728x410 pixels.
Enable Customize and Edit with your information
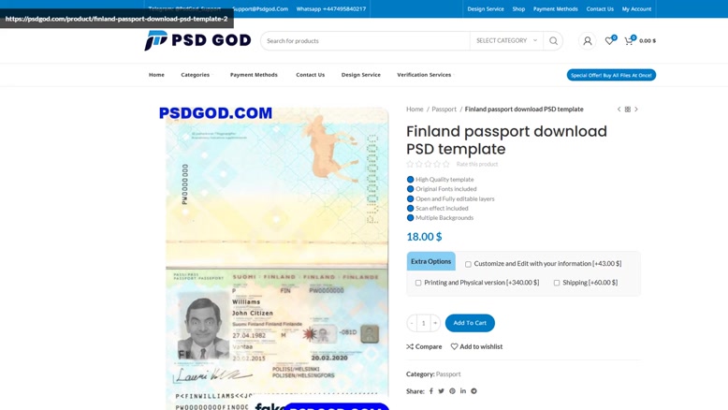coord(468,264)
